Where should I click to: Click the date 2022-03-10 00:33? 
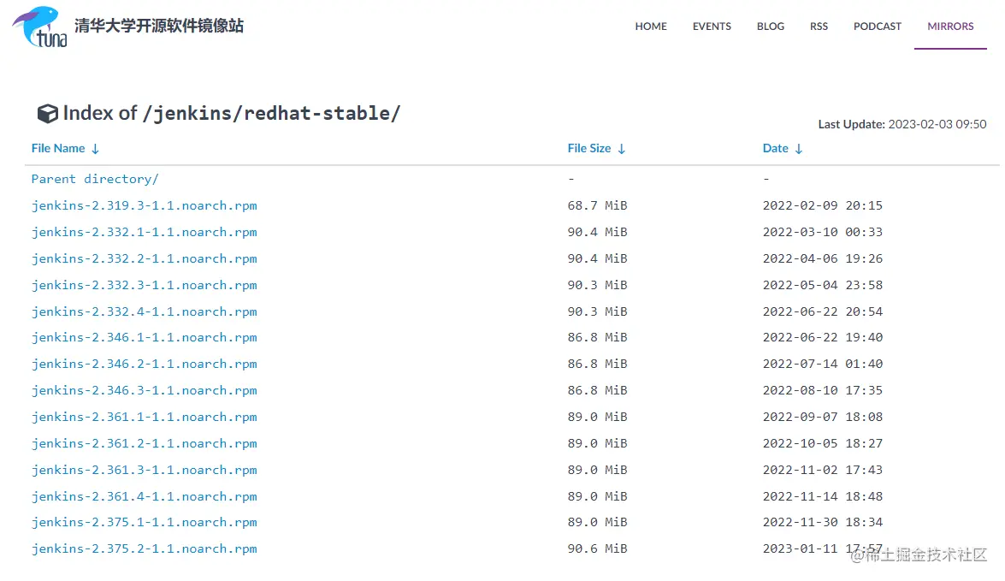pyautogui.click(x=822, y=232)
